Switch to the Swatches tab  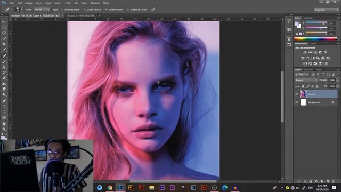(x=308, y=18)
